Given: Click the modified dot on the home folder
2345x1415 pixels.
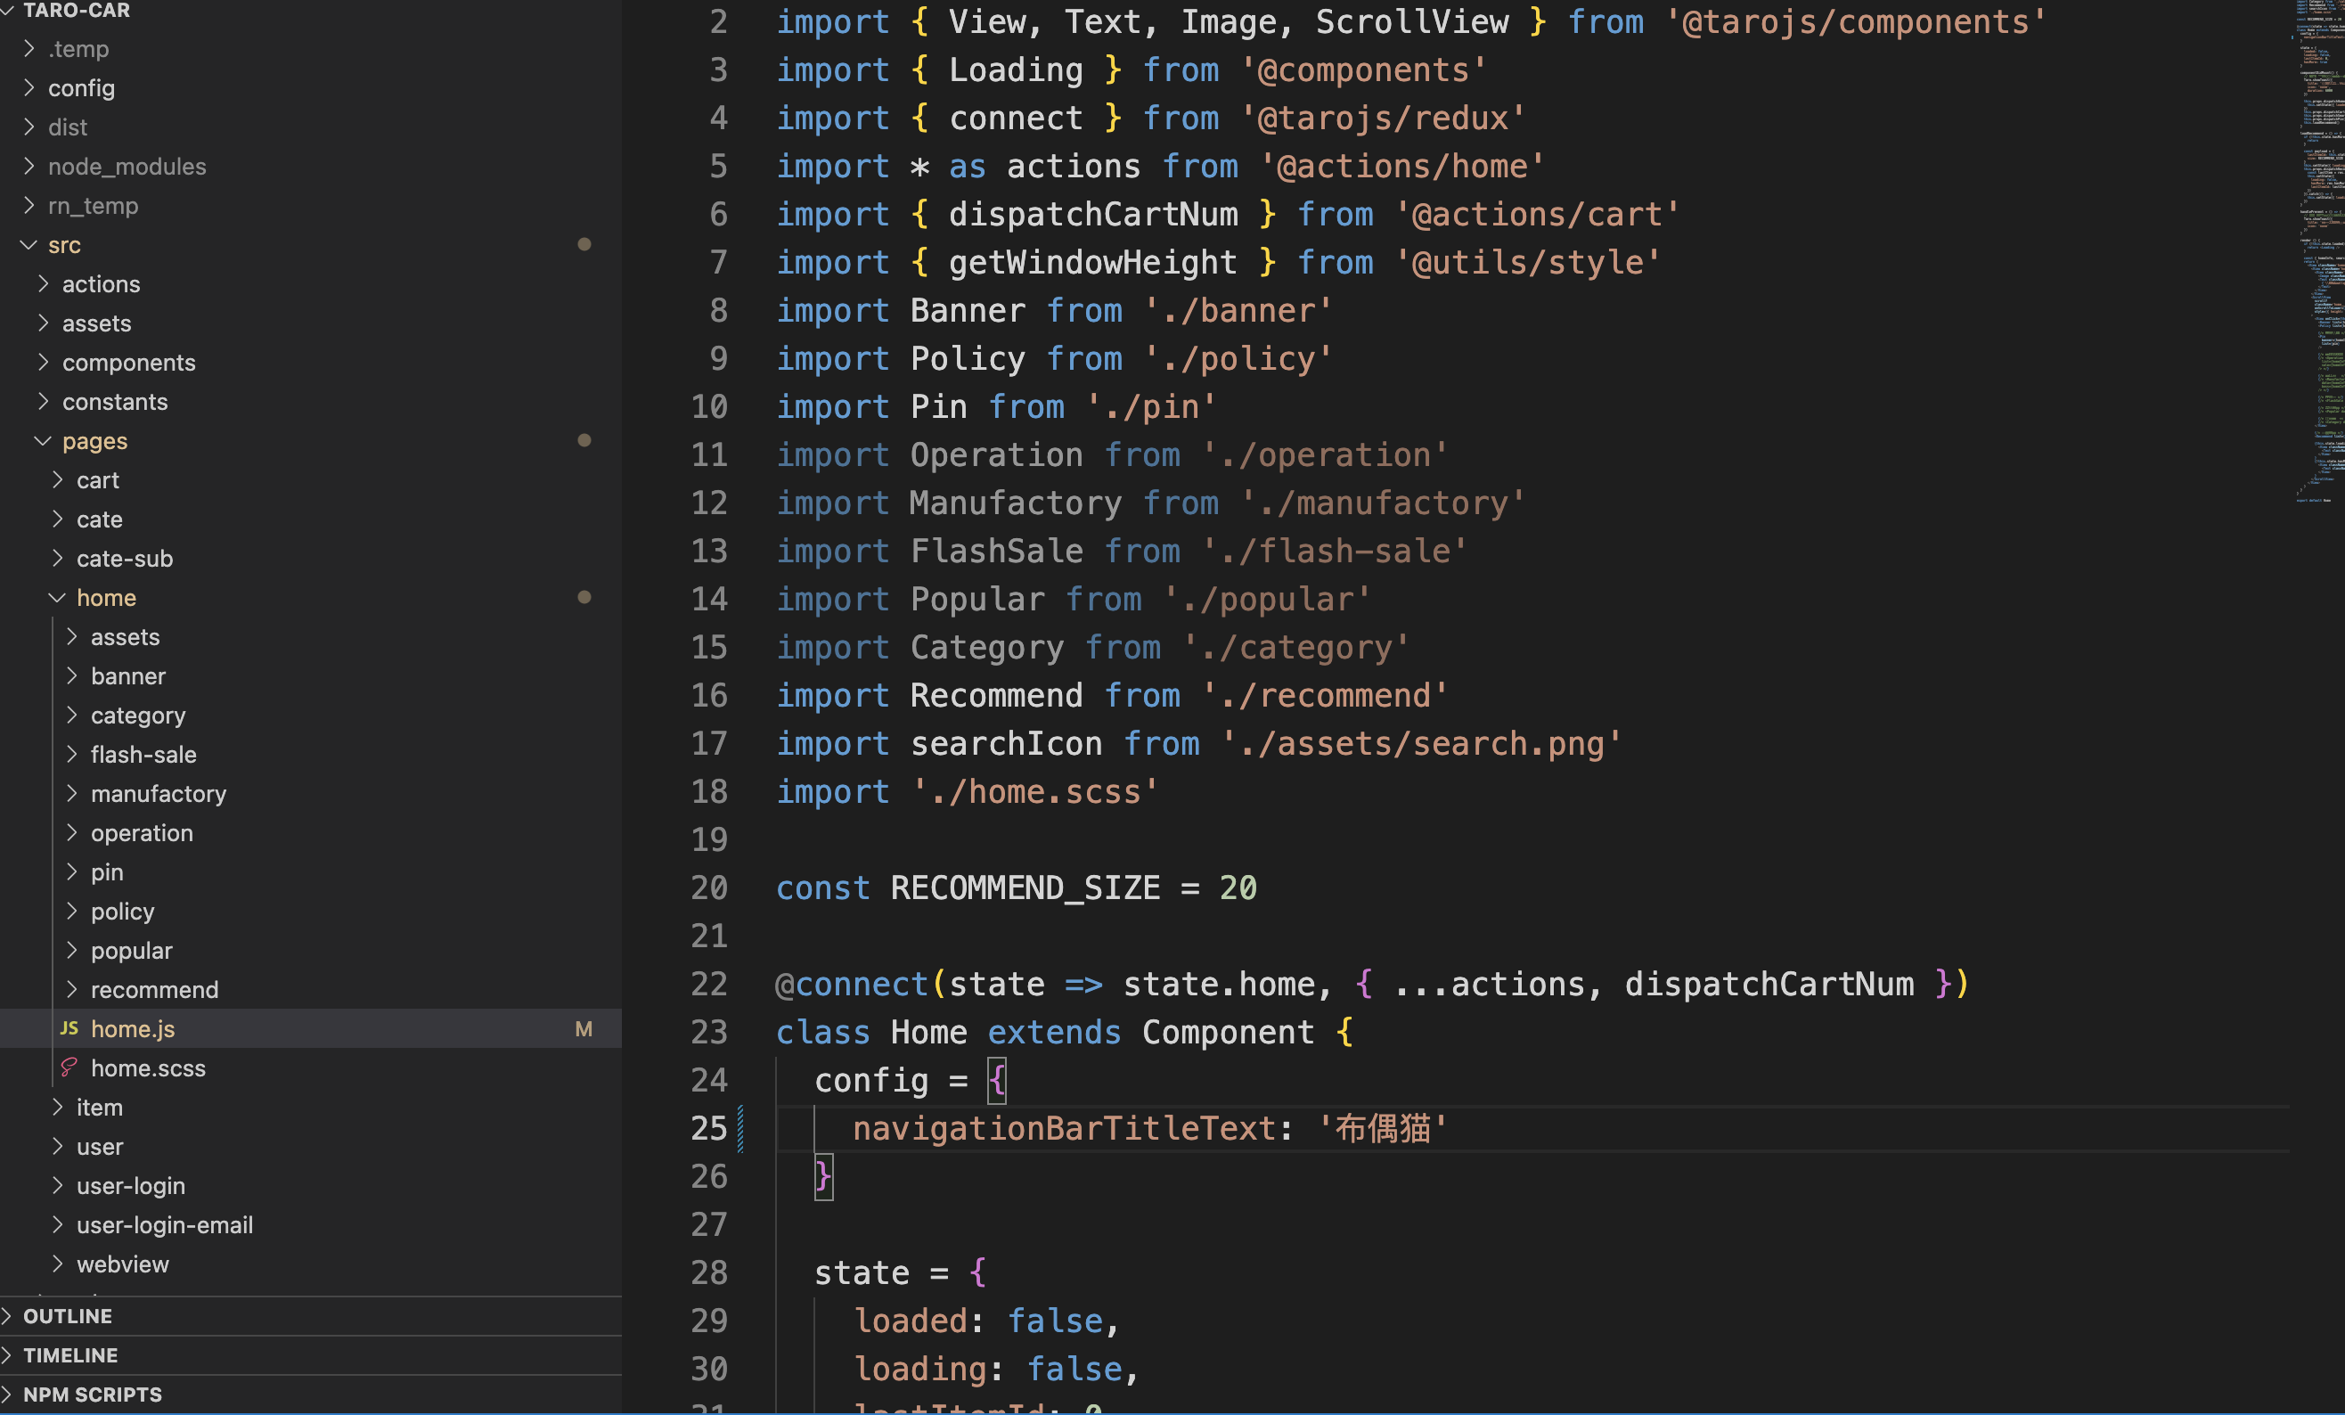Looking at the screenshot, I should pyautogui.click(x=584, y=598).
